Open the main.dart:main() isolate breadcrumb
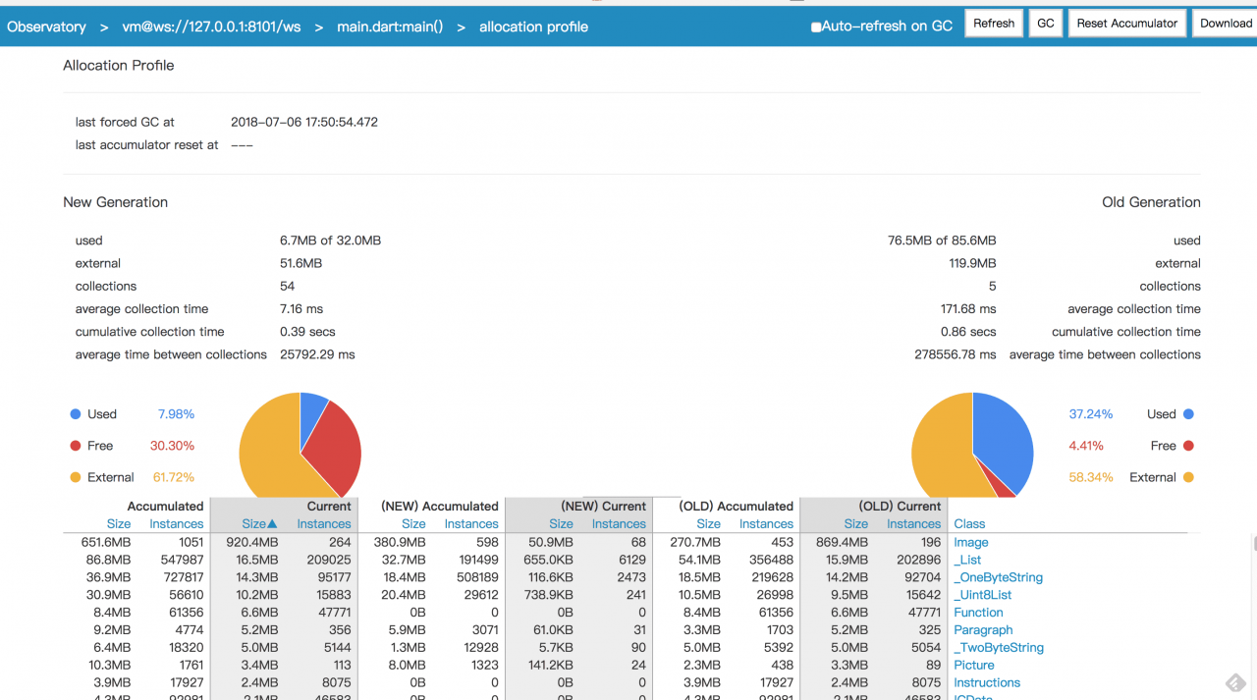 coord(390,27)
